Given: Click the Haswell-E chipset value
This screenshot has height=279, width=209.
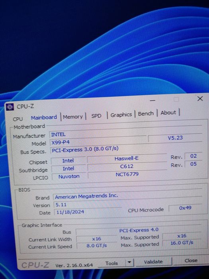Looking at the screenshot, I should (x=126, y=158).
